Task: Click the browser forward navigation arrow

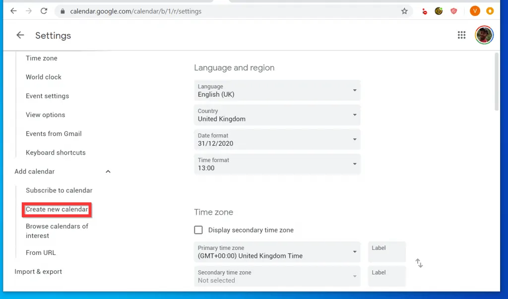Action: click(x=29, y=11)
